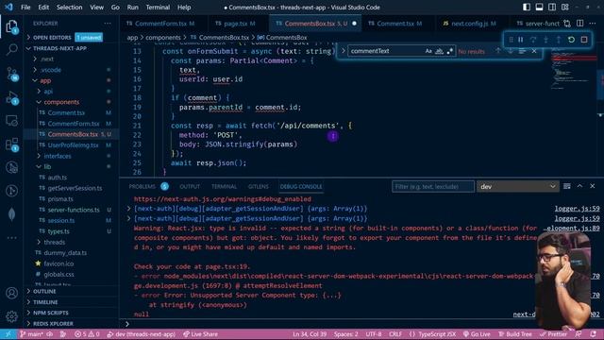This screenshot has width=604, height=340.
Task: Open Manage gear in activity bar
Action: click(11, 316)
